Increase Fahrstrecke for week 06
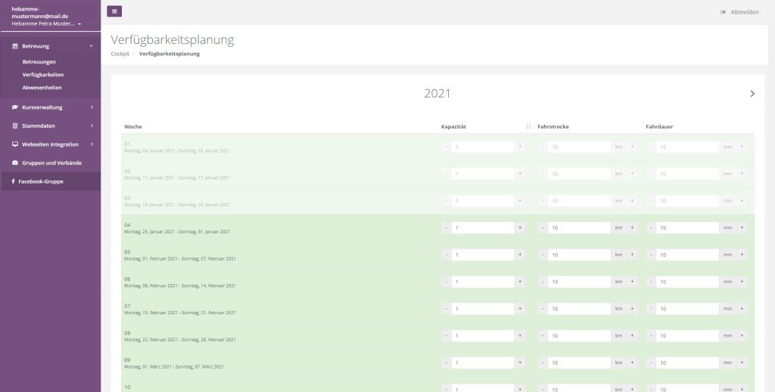 [632, 282]
